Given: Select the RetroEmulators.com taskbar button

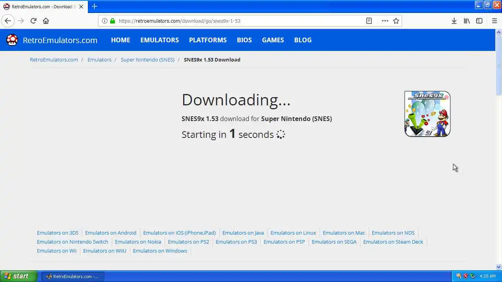Looking at the screenshot, I should coord(73,276).
